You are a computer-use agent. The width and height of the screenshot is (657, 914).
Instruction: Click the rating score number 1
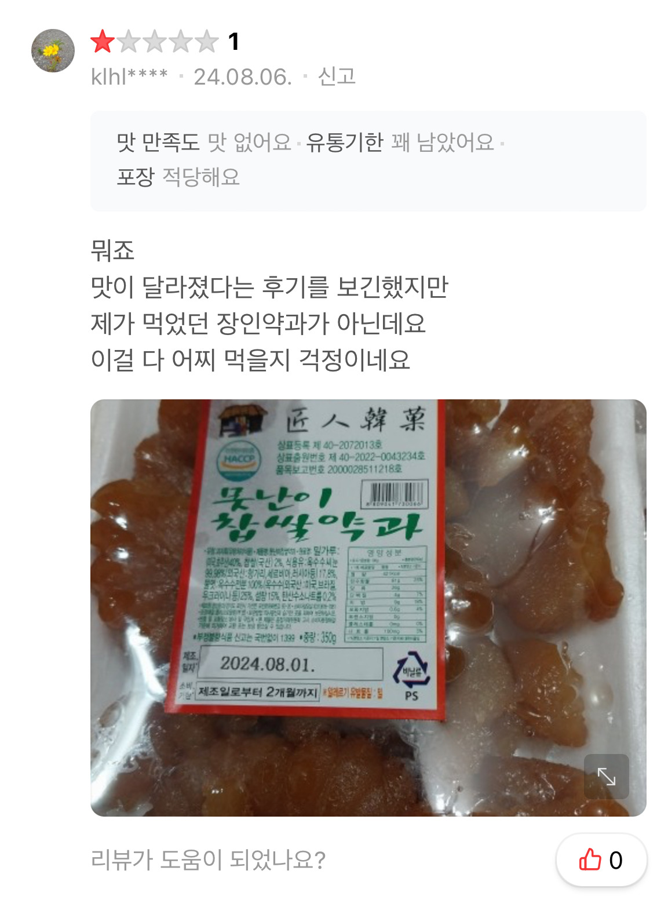tap(233, 42)
